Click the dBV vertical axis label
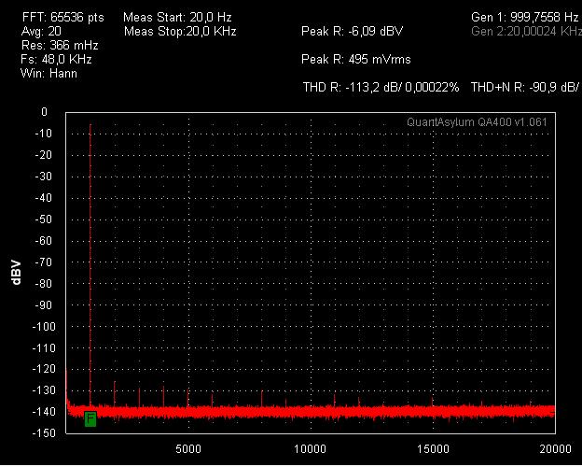Screen dimensions: 582x467 click(x=17, y=273)
